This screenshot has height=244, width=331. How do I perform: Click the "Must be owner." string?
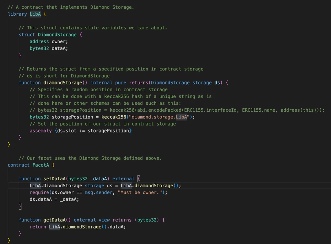[141, 193]
